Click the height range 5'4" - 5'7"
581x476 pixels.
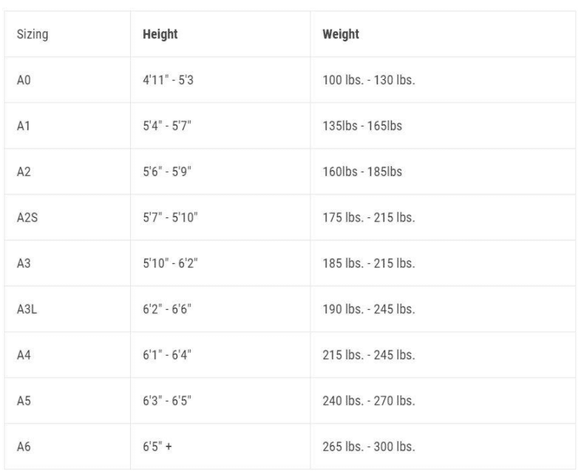(167, 126)
